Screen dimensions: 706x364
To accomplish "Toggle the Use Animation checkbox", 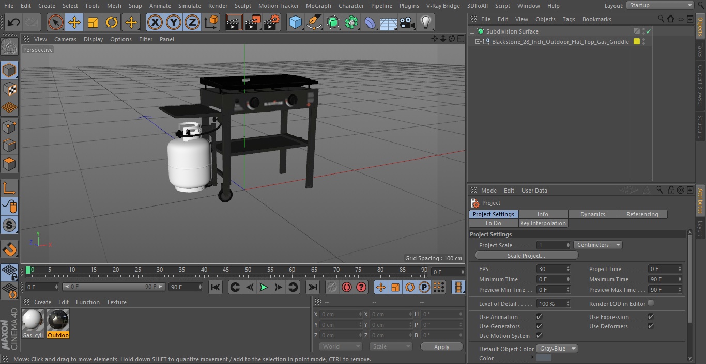I will click(x=539, y=317).
